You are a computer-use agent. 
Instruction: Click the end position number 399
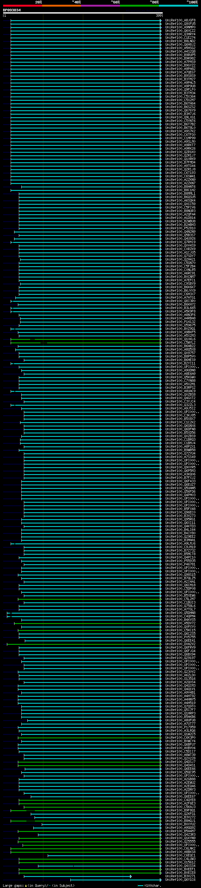pos(159,15)
